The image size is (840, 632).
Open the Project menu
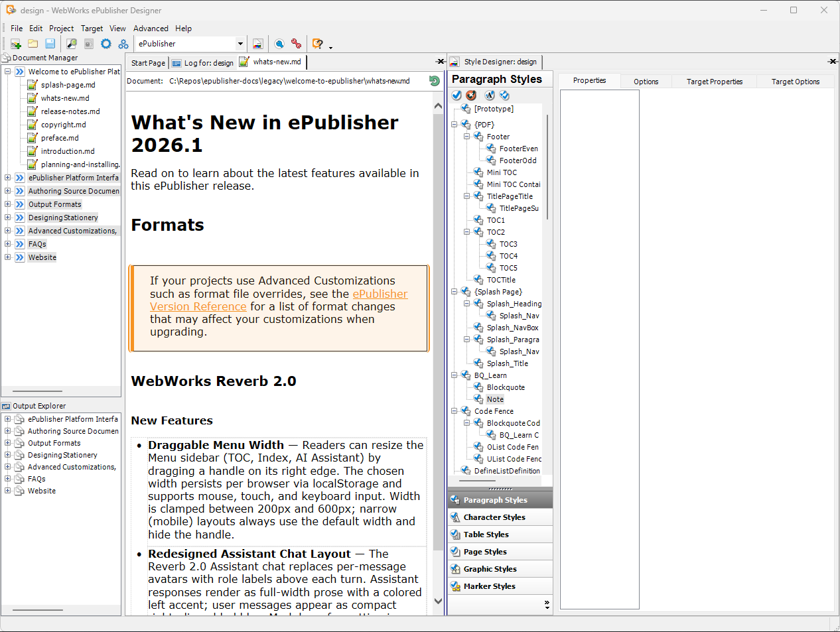[x=62, y=29]
